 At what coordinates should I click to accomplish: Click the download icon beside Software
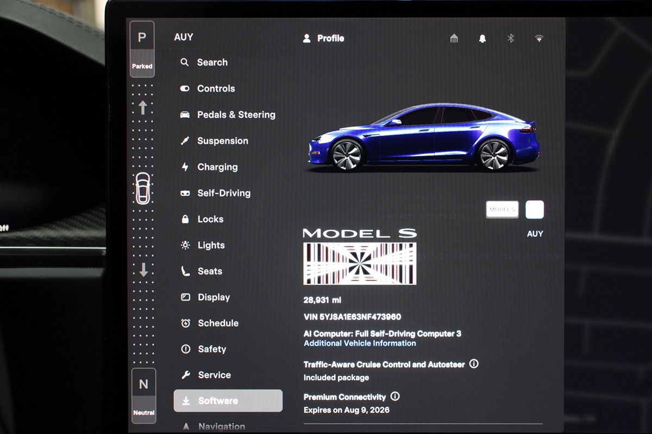tap(186, 401)
